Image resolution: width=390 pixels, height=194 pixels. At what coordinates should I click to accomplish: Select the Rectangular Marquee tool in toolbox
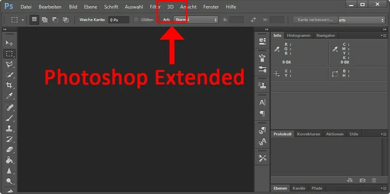(9, 53)
